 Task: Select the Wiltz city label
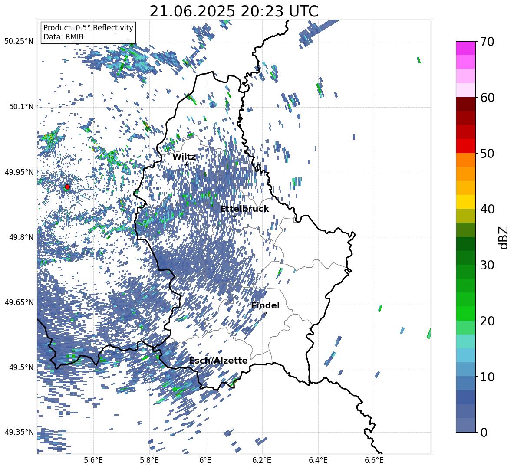coord(184,157)
